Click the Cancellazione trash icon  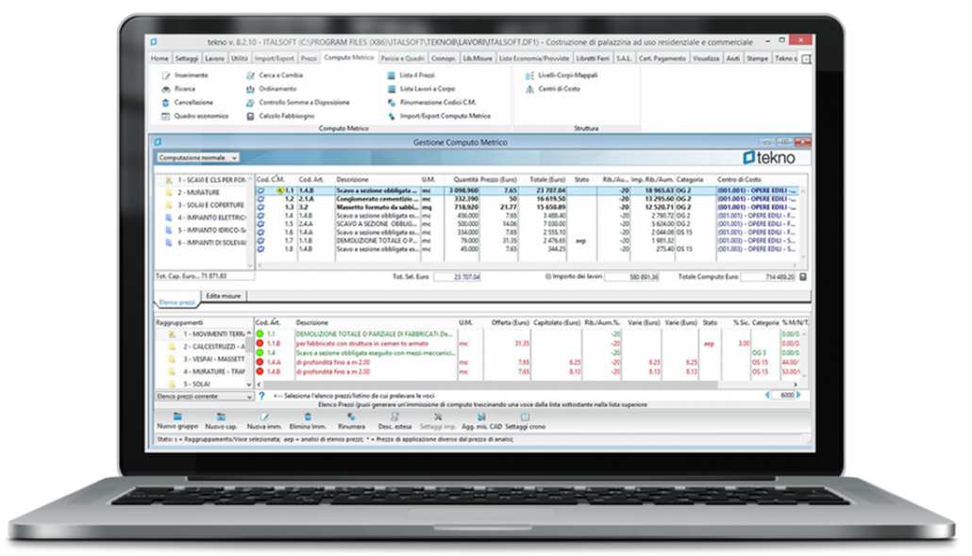click(165, 103)
